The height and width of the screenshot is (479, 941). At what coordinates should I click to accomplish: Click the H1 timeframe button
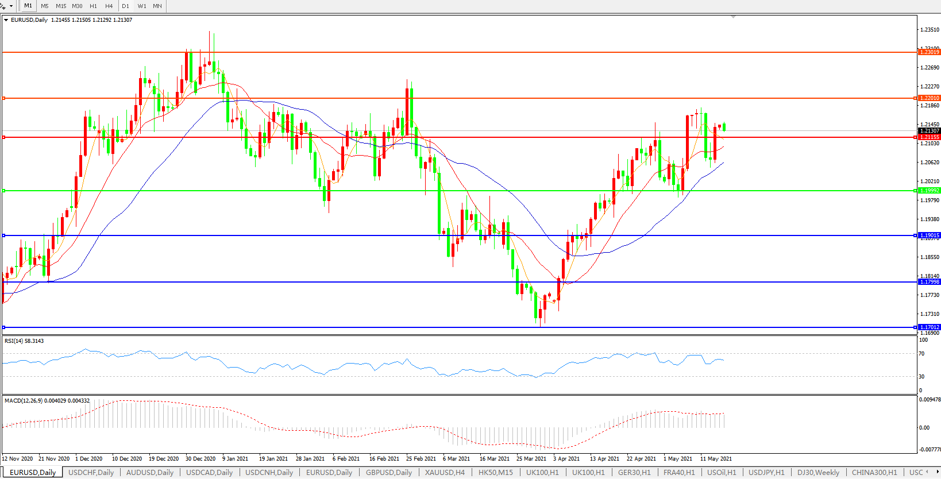click(93, 6)
